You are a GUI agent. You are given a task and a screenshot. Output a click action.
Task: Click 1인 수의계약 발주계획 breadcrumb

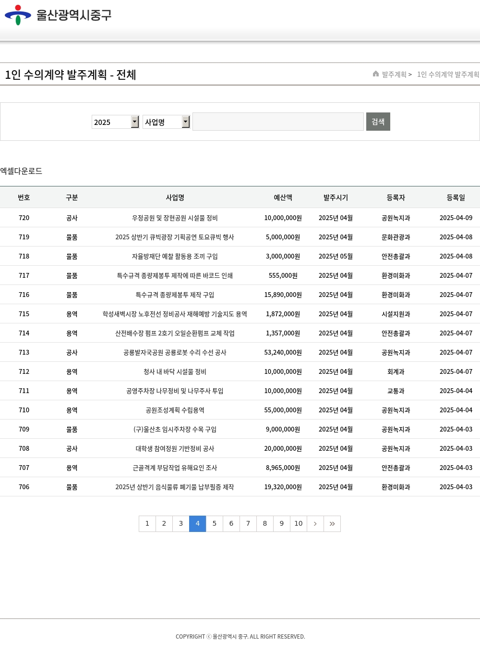coord(448,74)
